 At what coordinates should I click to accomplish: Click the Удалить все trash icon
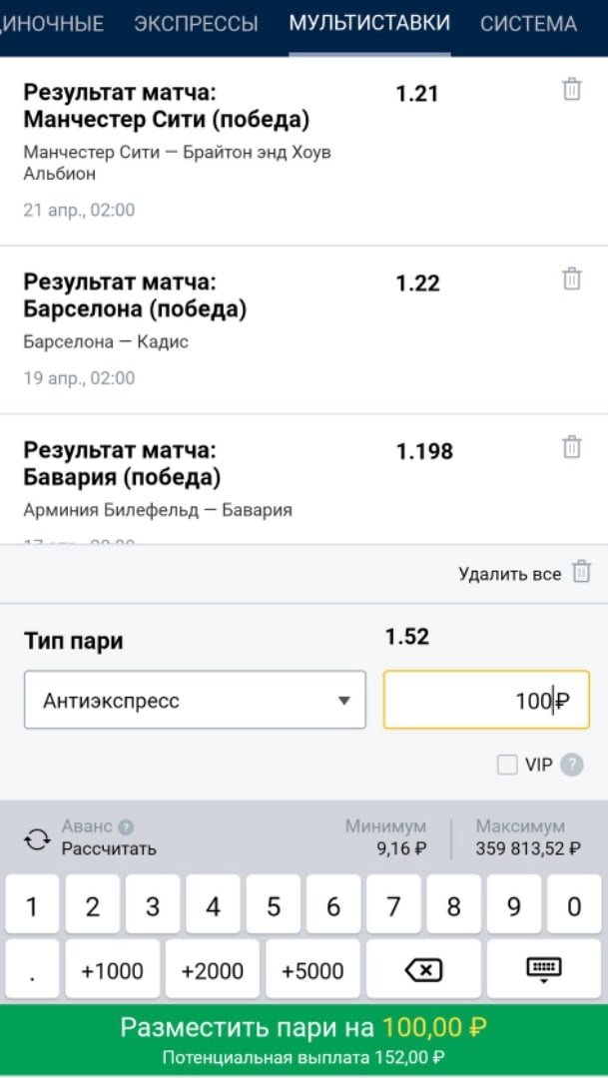pyautogui.click(x=581, y=573)
